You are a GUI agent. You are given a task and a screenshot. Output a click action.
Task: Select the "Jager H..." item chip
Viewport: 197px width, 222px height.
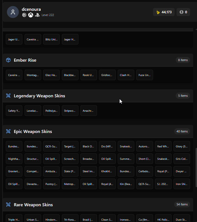coord(70,39)
